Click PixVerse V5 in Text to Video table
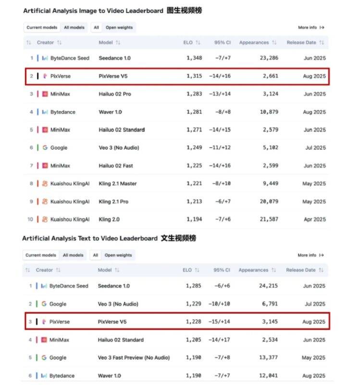347x385 pixels. [x=112, y=321]
